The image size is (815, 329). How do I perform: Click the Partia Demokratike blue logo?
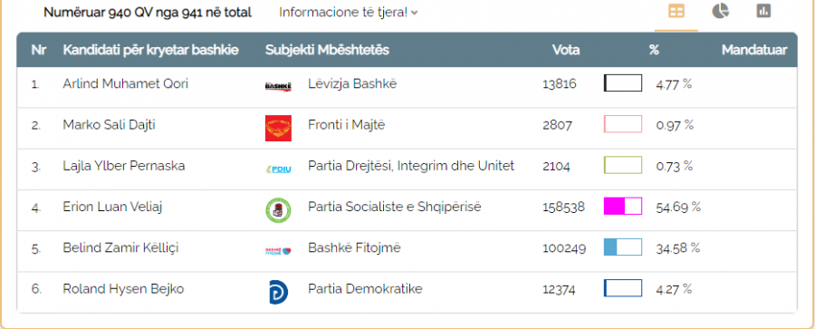coord(278,292)
